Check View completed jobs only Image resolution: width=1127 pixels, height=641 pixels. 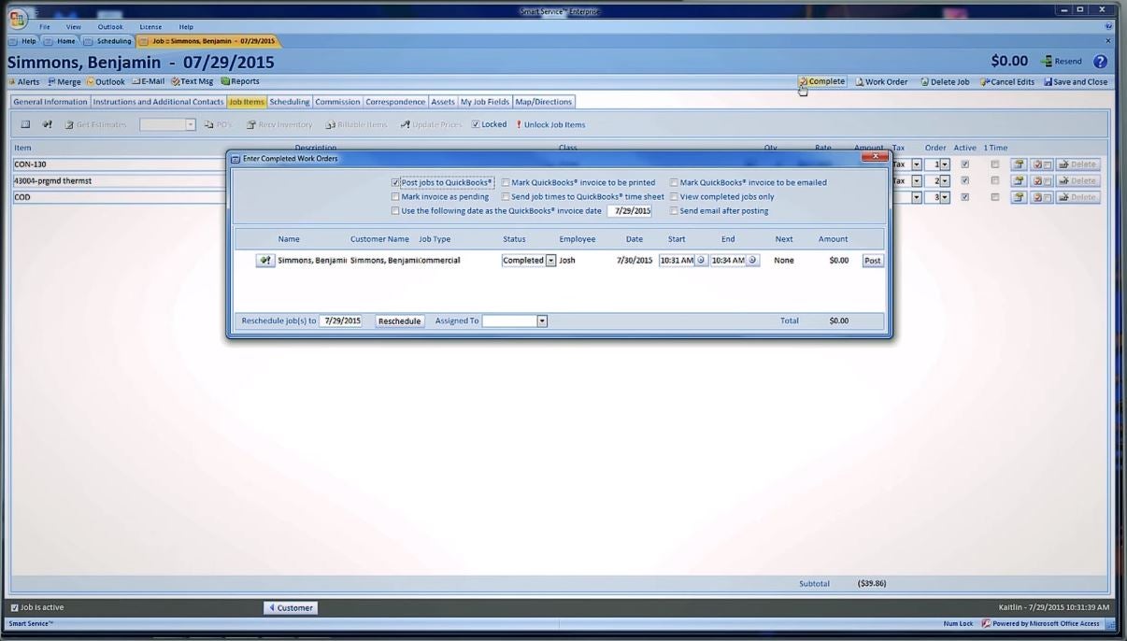tap(674, 196)
